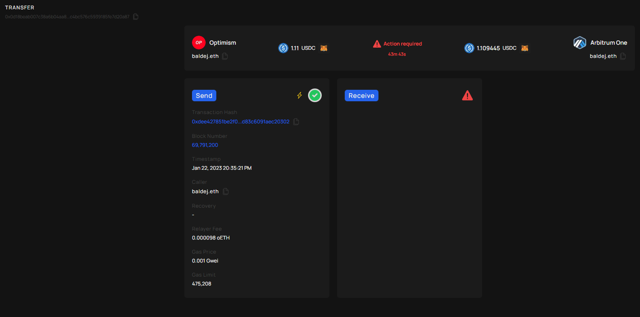640x317 pixels.
Task: Click the lightning bolt icon in Send panel
Action: (x=299, y=95)
